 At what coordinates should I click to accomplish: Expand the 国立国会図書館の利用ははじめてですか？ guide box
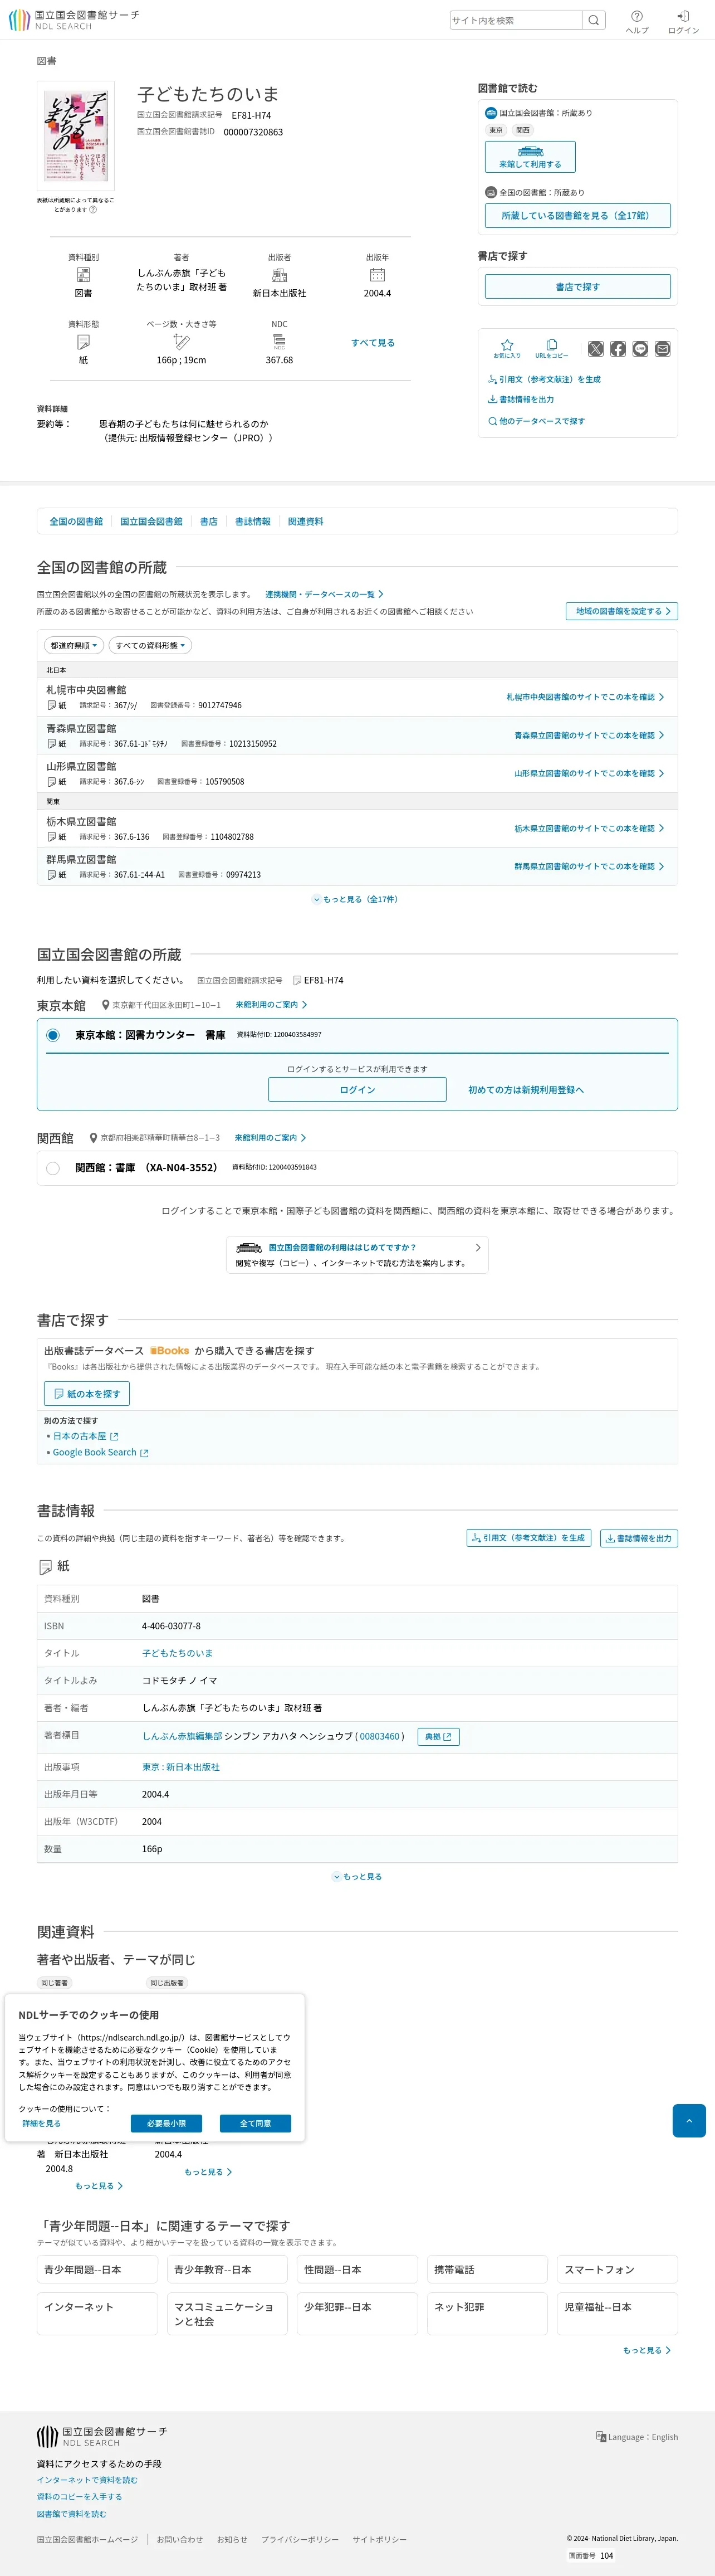357,1255
